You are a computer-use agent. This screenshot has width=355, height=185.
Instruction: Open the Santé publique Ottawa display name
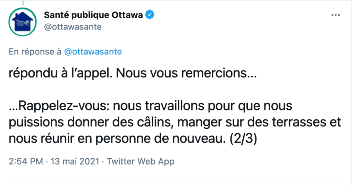(x=93, y=16)
